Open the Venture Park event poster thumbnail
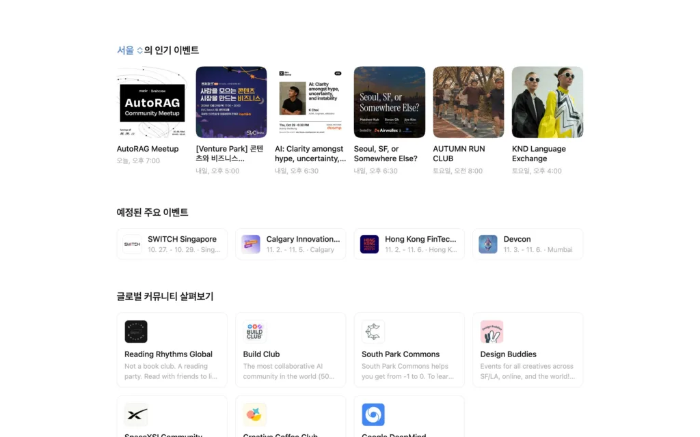700x437 pixels. click(231, 102)
